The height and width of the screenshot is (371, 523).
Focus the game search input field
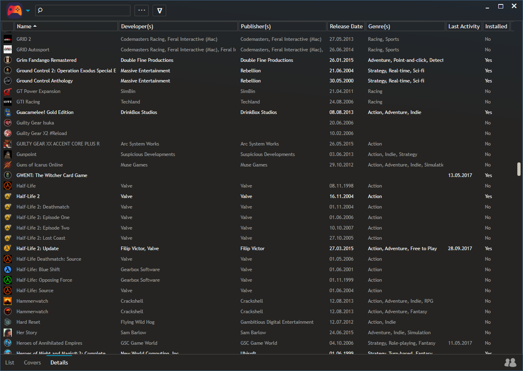[x=86, y=11]
